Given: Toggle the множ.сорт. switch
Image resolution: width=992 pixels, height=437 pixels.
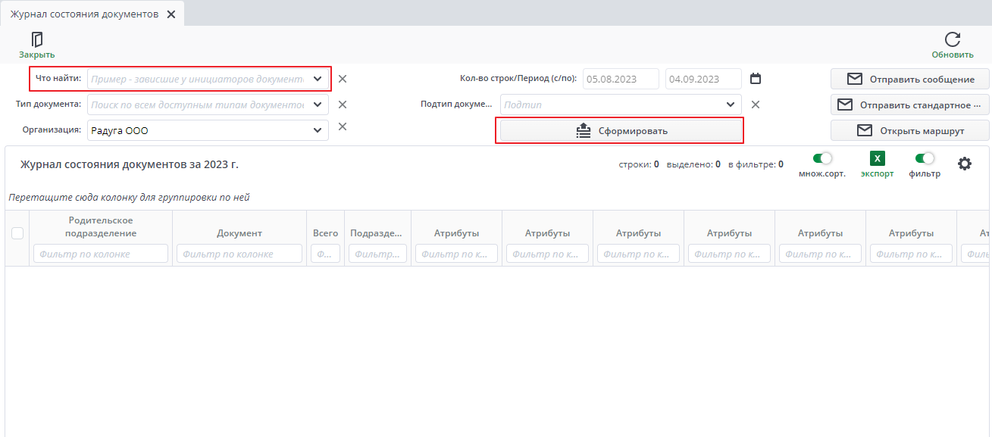Looking at the screenshot, I should [x=822, y=158].
